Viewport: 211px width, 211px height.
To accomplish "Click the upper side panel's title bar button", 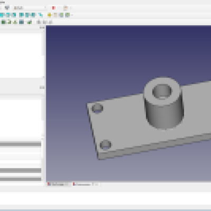I will click(42, 27).
